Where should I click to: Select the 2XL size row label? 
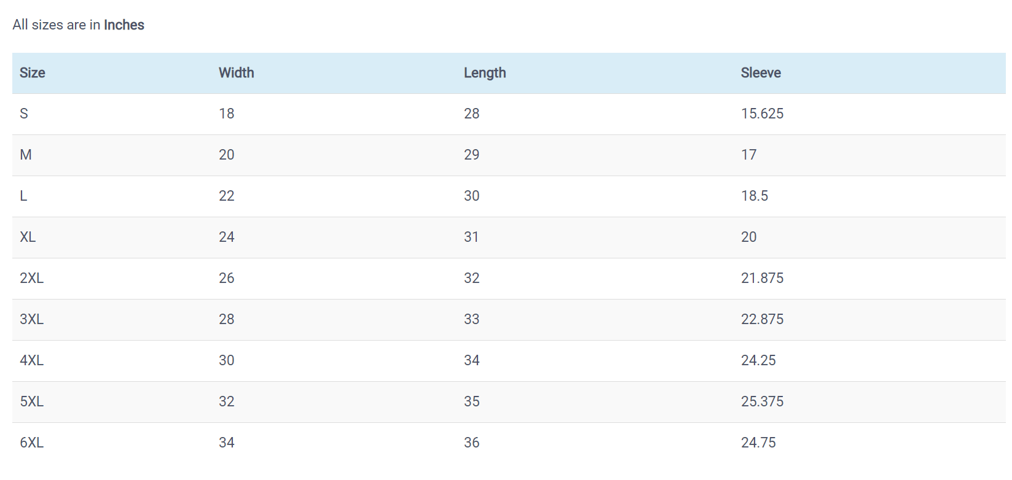coord(32,278)
